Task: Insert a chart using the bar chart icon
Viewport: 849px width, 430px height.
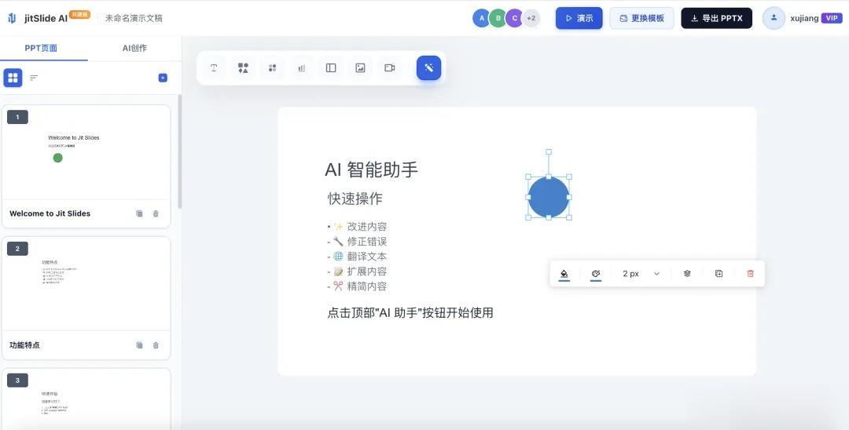Action: [302, 68]
